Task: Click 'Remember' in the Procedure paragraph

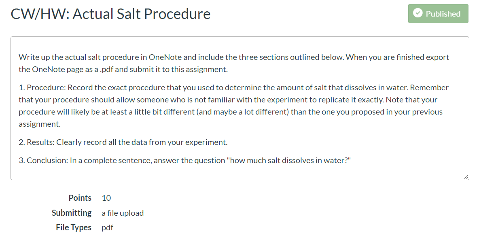Action: tap(429, 88)
